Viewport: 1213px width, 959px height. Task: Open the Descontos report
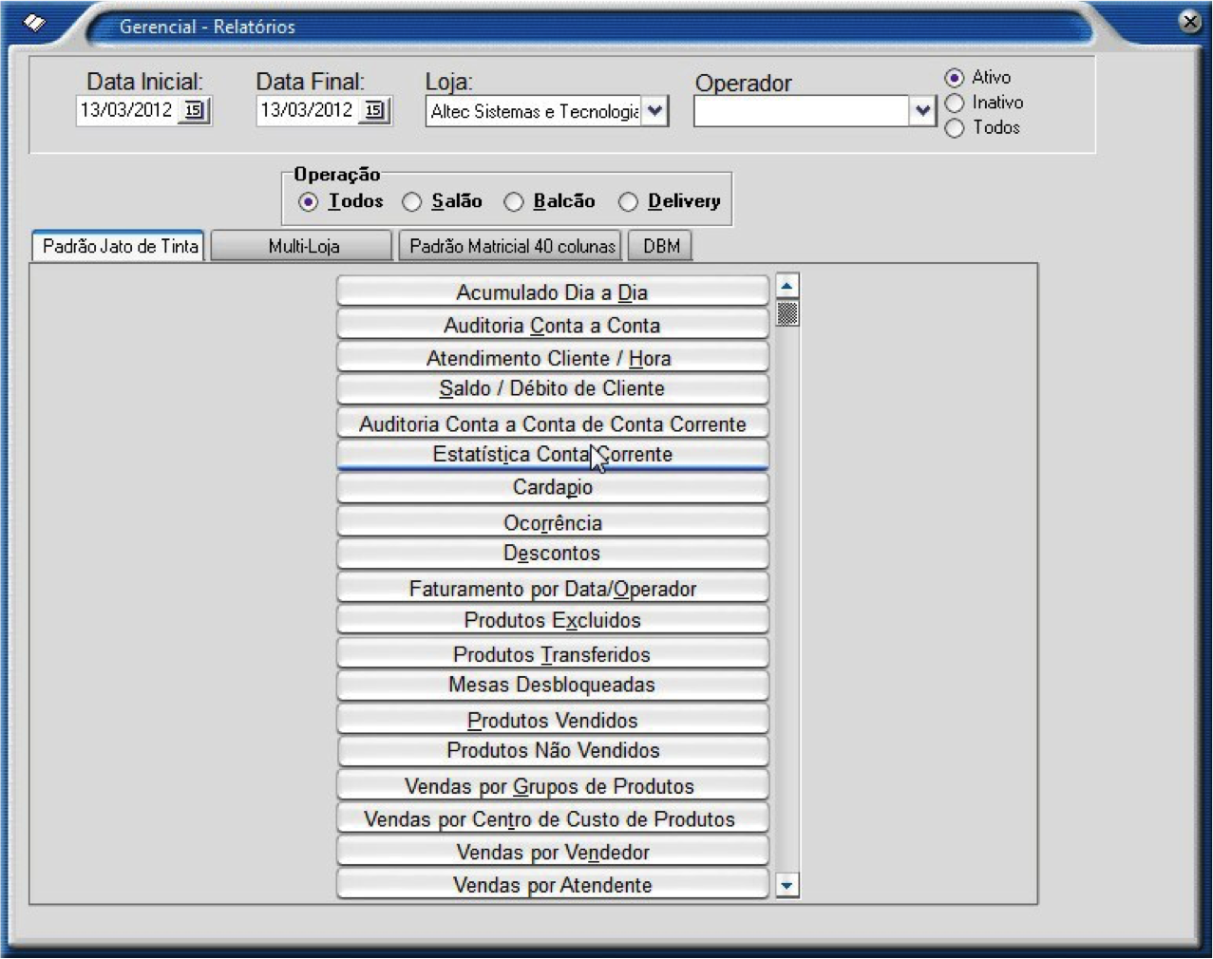552,553
